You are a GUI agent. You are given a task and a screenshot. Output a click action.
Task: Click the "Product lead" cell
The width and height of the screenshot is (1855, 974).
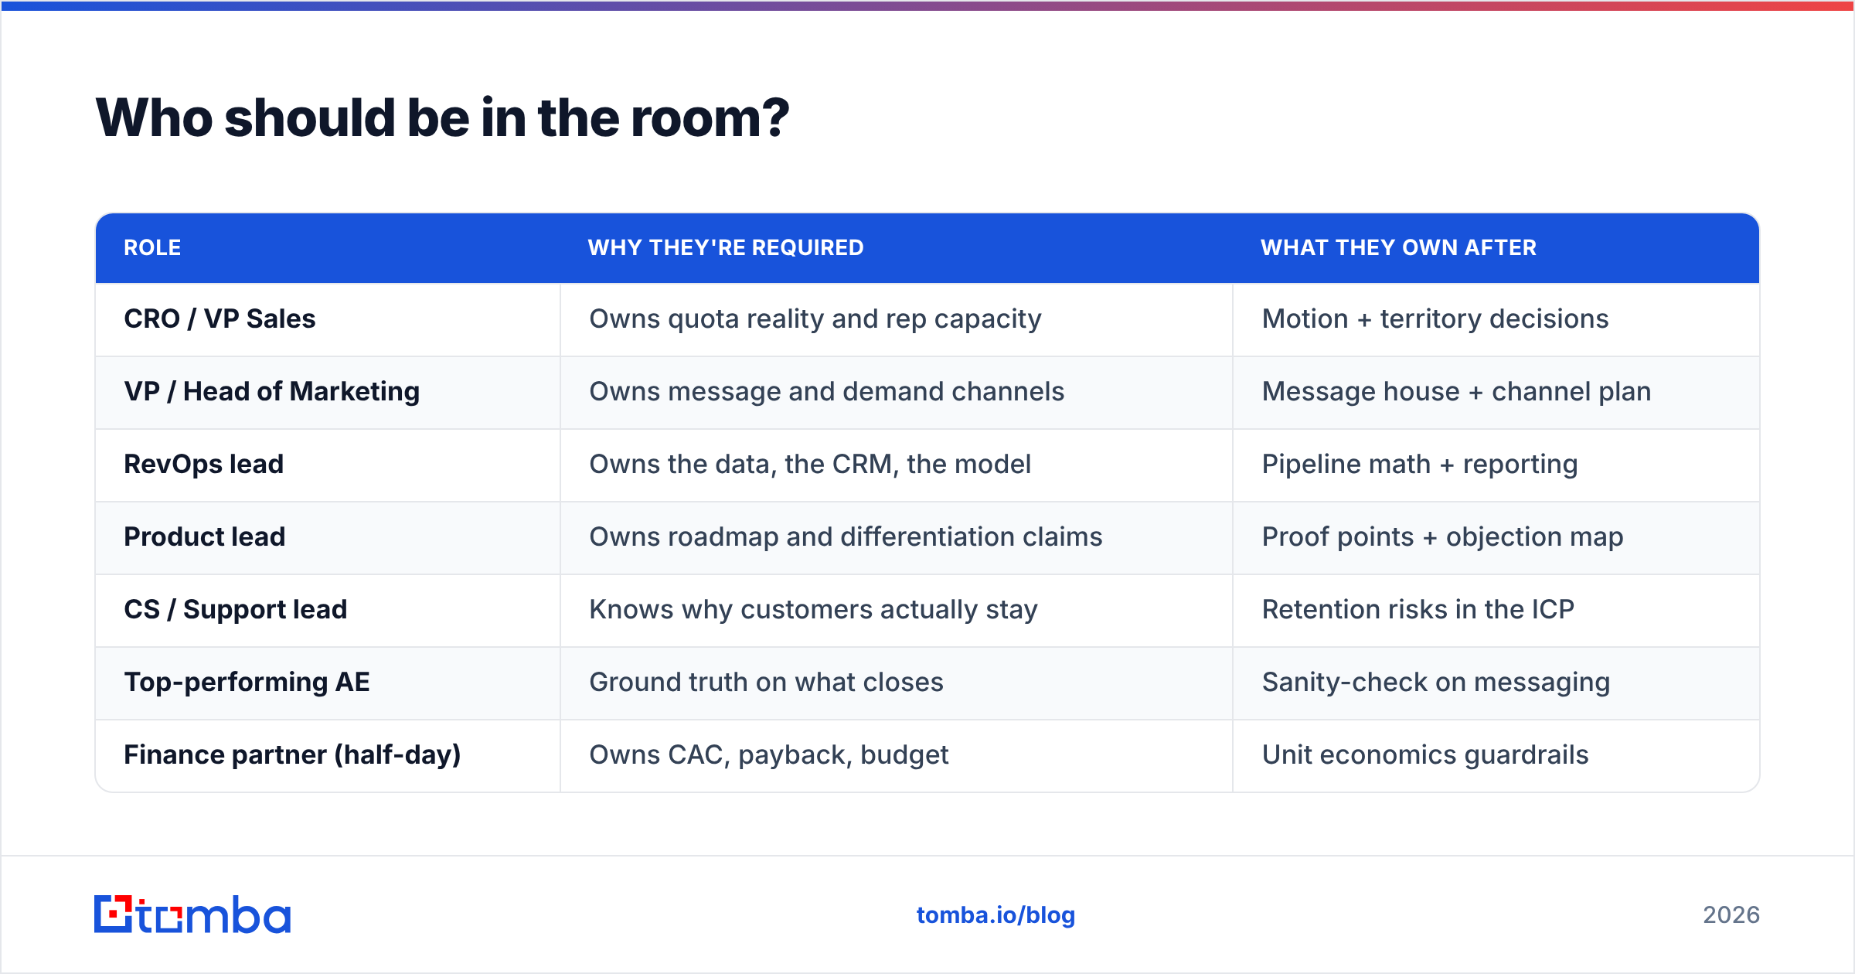click(x=328, y=537)
